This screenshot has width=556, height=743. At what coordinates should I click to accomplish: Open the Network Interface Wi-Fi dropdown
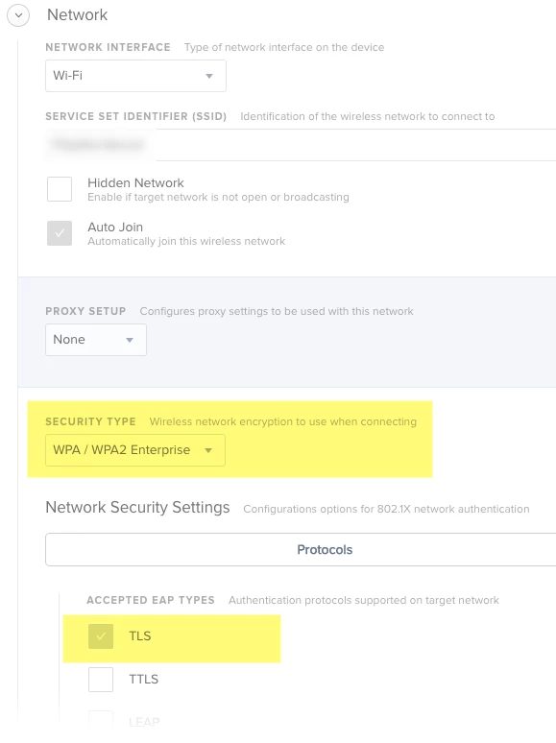coord(135,76)
